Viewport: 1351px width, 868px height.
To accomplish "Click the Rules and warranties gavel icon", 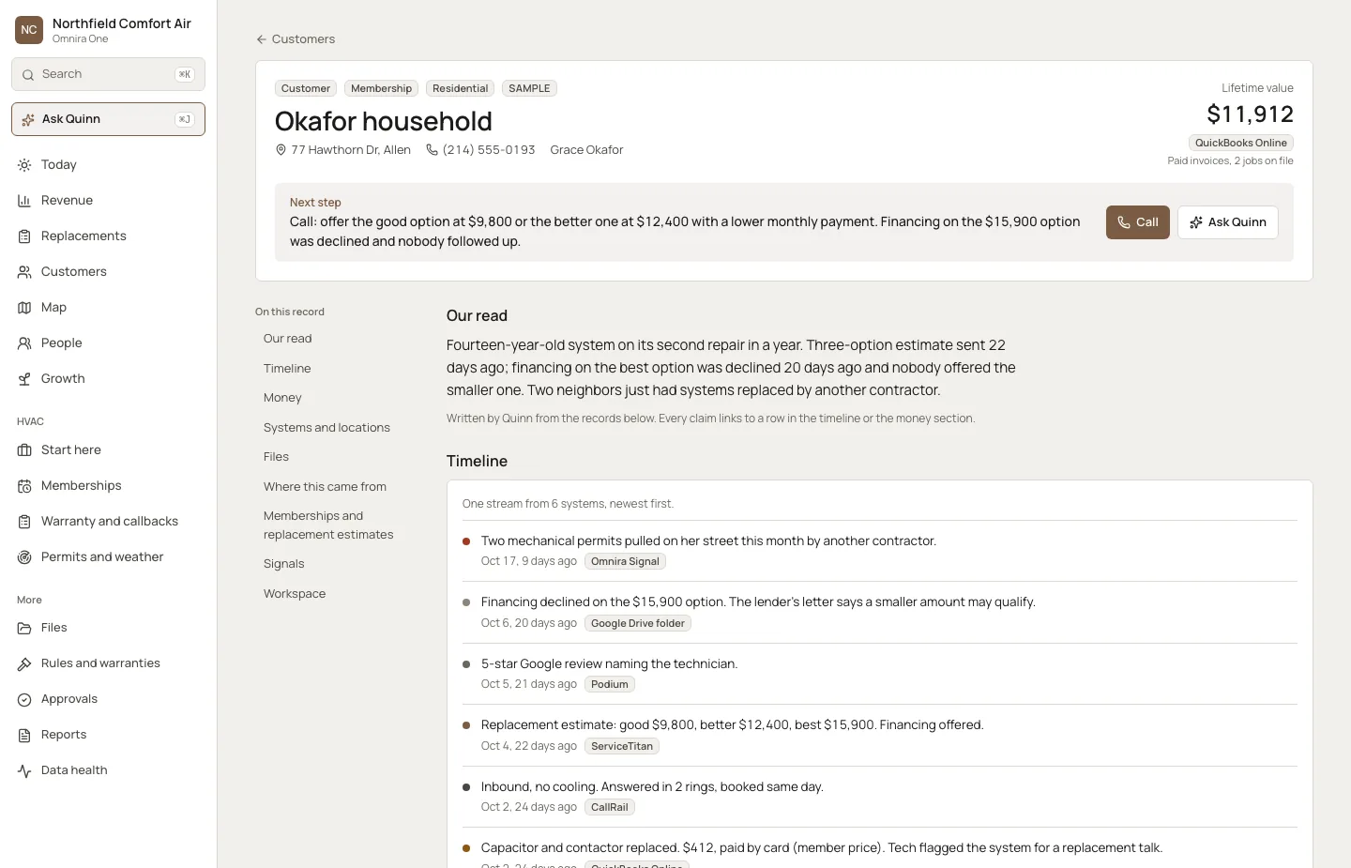I will click(24, 663).
